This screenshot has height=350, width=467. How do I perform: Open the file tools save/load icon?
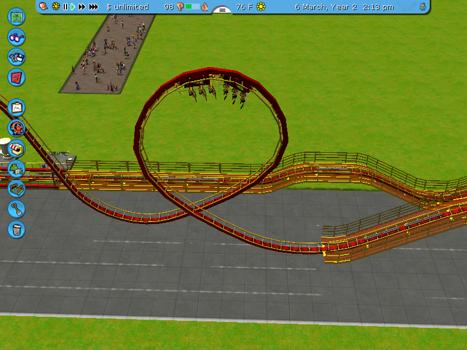tap(16, 57)
